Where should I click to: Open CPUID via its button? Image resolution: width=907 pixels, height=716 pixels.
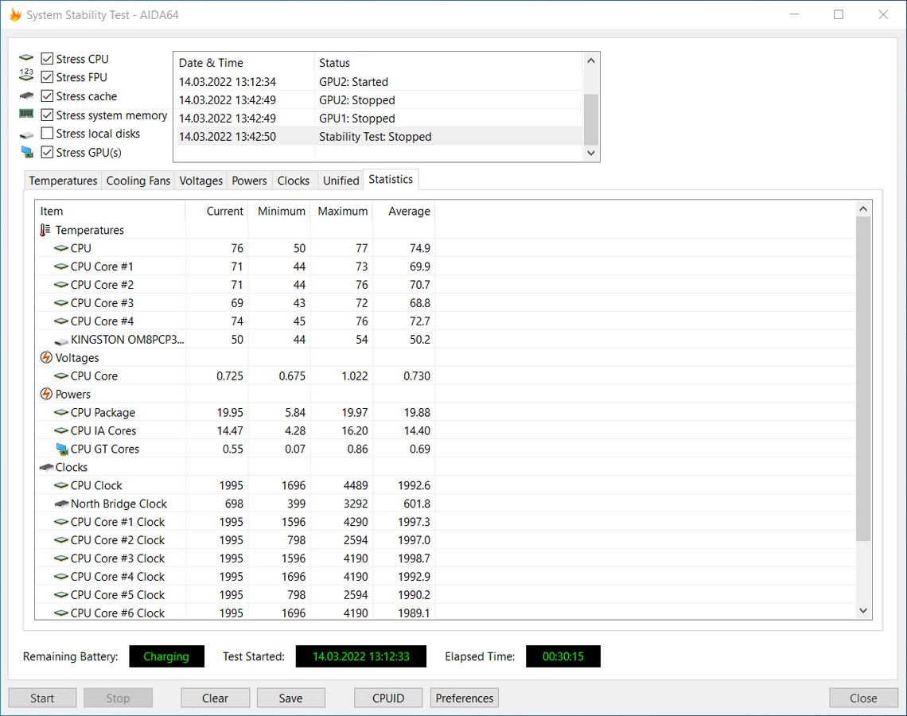388,698
